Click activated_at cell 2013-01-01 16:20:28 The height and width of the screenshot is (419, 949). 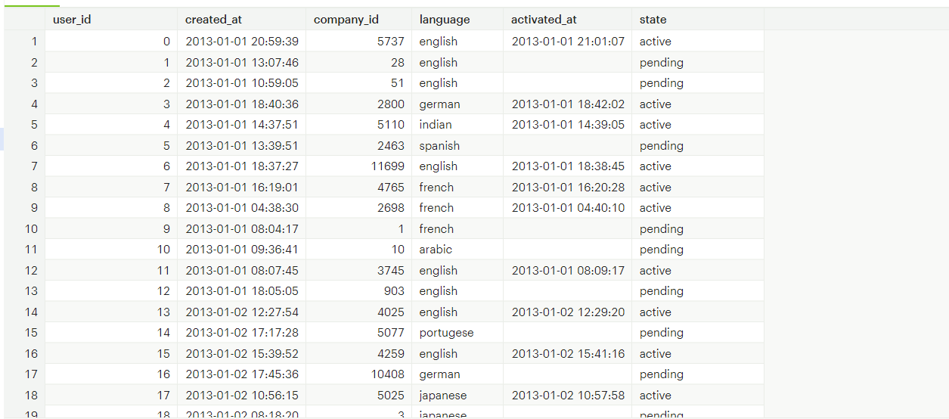click(x=568, y=187)
